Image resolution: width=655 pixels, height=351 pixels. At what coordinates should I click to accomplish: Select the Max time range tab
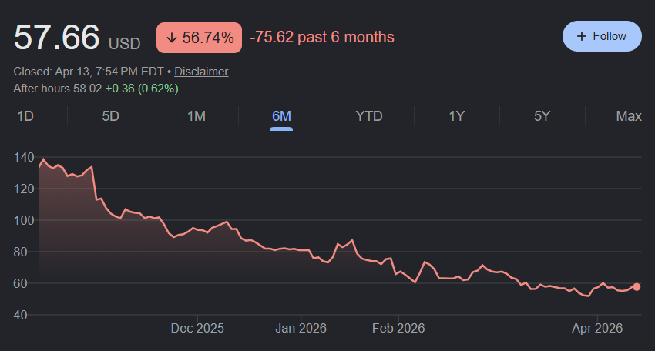[x=629, y=116]
